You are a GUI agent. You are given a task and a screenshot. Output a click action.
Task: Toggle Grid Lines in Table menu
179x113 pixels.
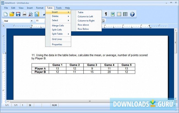[x=58, y=39]
